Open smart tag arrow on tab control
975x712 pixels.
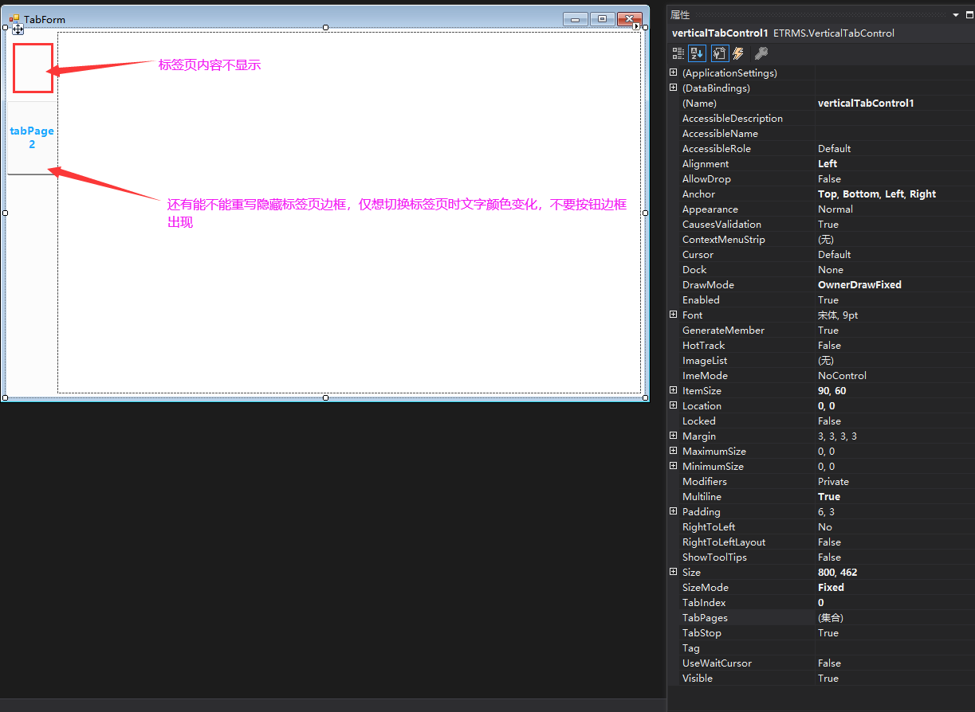[636, 27]
